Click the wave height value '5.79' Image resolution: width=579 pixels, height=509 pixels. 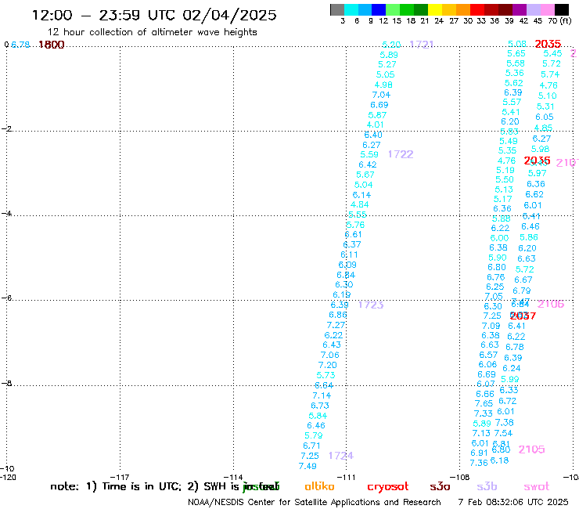[x=314, y=436]
